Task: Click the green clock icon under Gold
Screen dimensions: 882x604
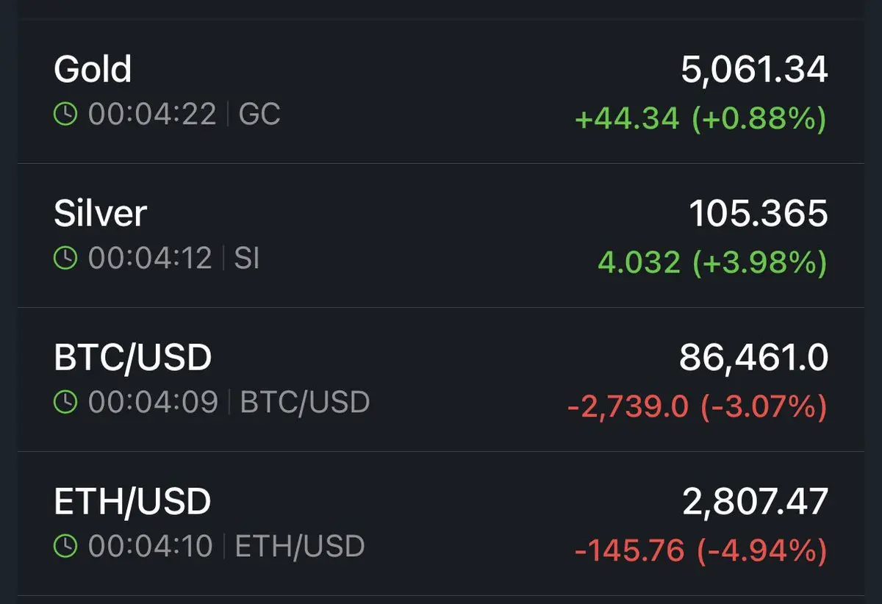Action: (65, 115)
